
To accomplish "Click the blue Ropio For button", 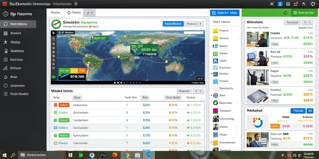I will (225, 13).
